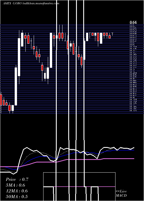Click the AMEX GORO chart title
The image size is (144, 201).
click(x=12, y=3)
